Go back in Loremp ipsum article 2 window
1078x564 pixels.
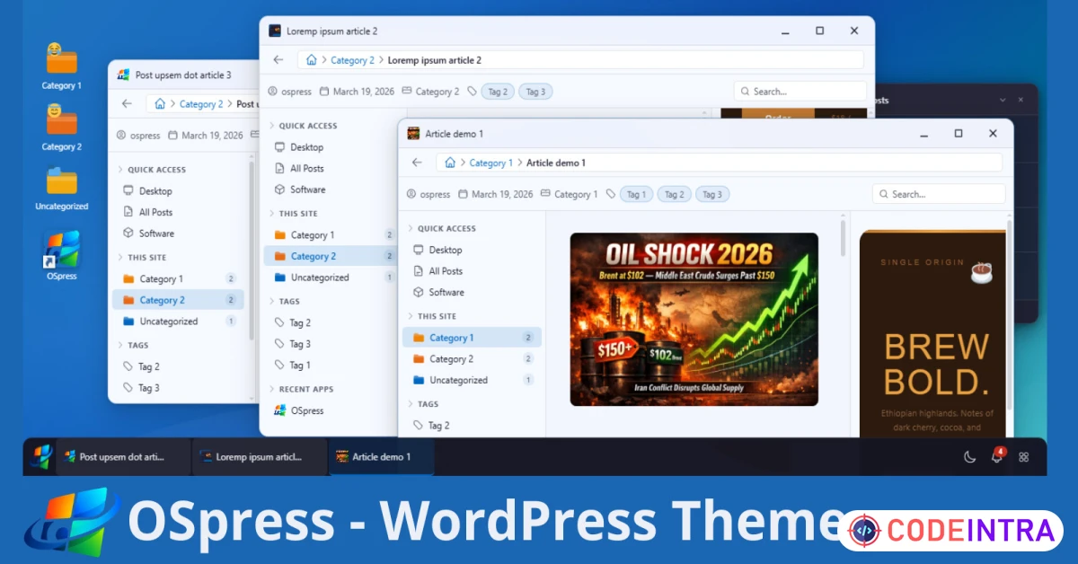coord(278,59)
